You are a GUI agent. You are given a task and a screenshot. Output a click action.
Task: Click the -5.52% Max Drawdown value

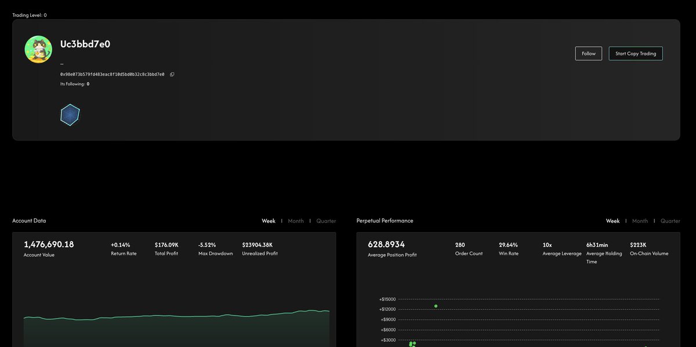tap(207, 245)
